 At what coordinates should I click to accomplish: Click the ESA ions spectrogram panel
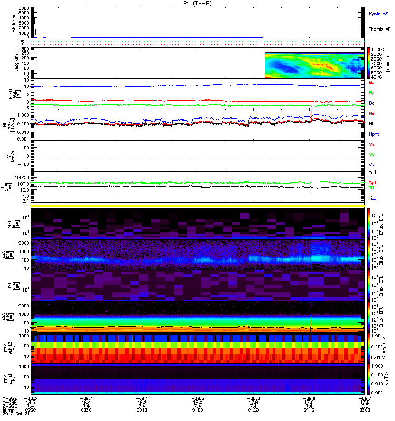tap(198, 255)
